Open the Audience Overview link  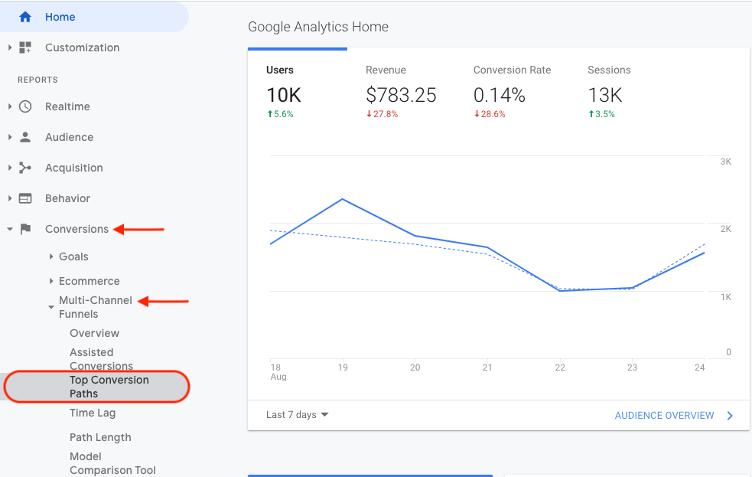click(664, 415)
